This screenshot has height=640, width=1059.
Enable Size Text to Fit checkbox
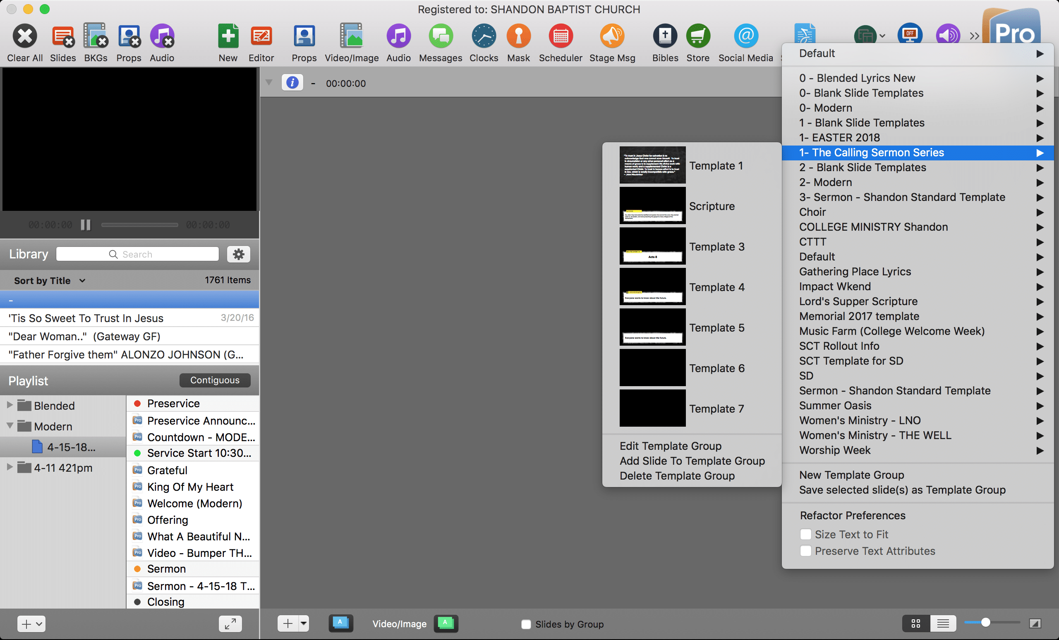pos(805,534)
